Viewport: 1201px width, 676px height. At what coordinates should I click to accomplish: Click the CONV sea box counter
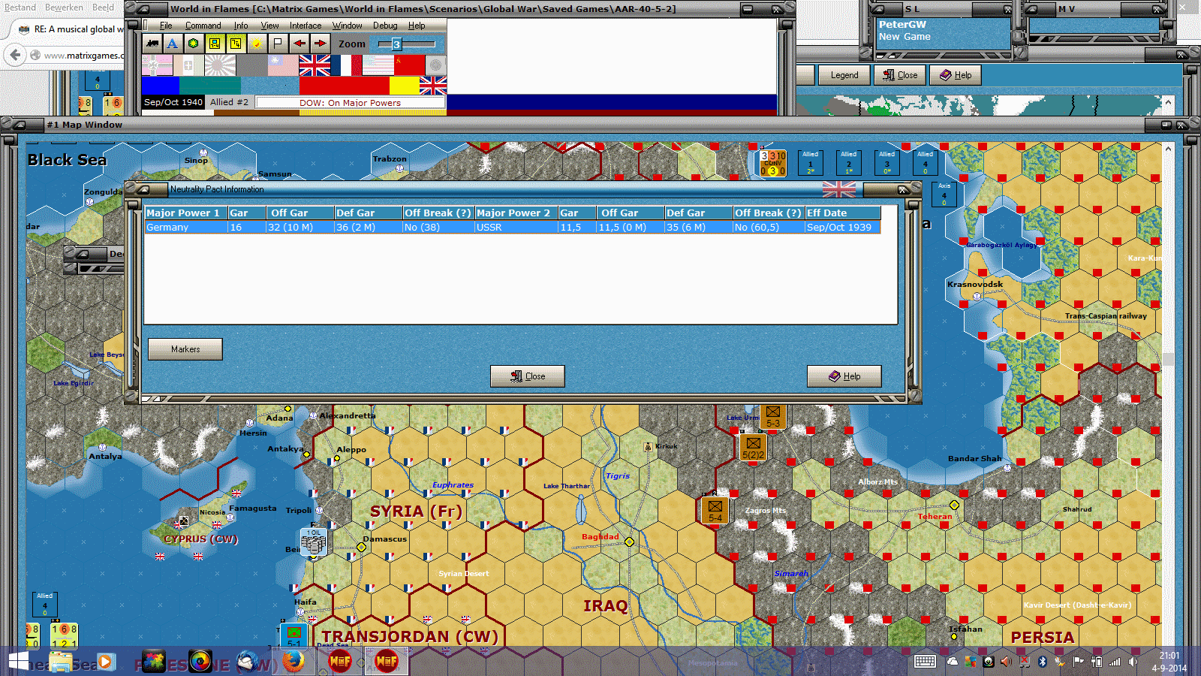point(773,162)
